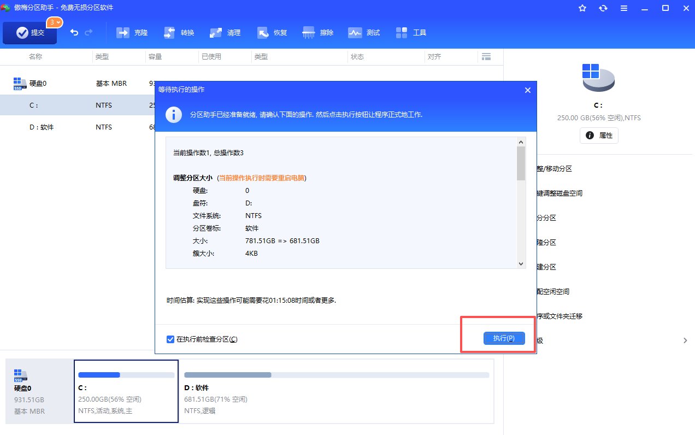
Task: Click the 执行(P) button in dialog
Action: pyautogui.click(x=504, y=338)
